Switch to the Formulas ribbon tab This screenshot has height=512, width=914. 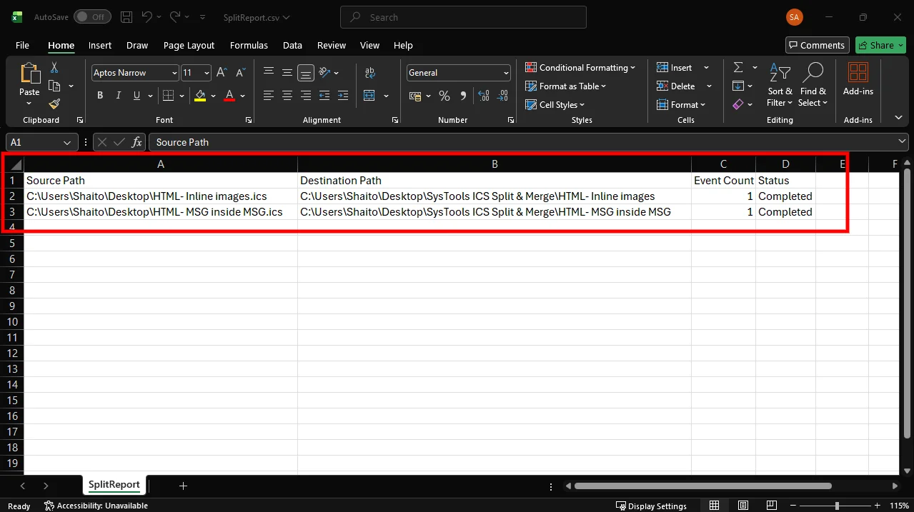[x=249, y=45]
